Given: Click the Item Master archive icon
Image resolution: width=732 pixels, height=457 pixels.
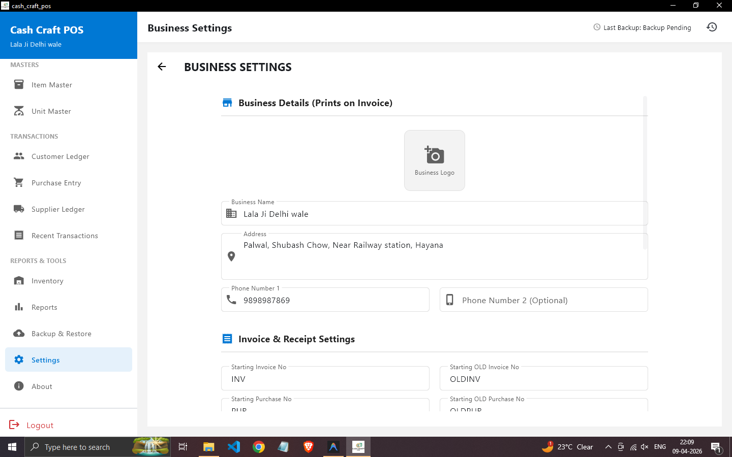Looking at the screenshot, I should pyautogui.click(x=19, y=84).
